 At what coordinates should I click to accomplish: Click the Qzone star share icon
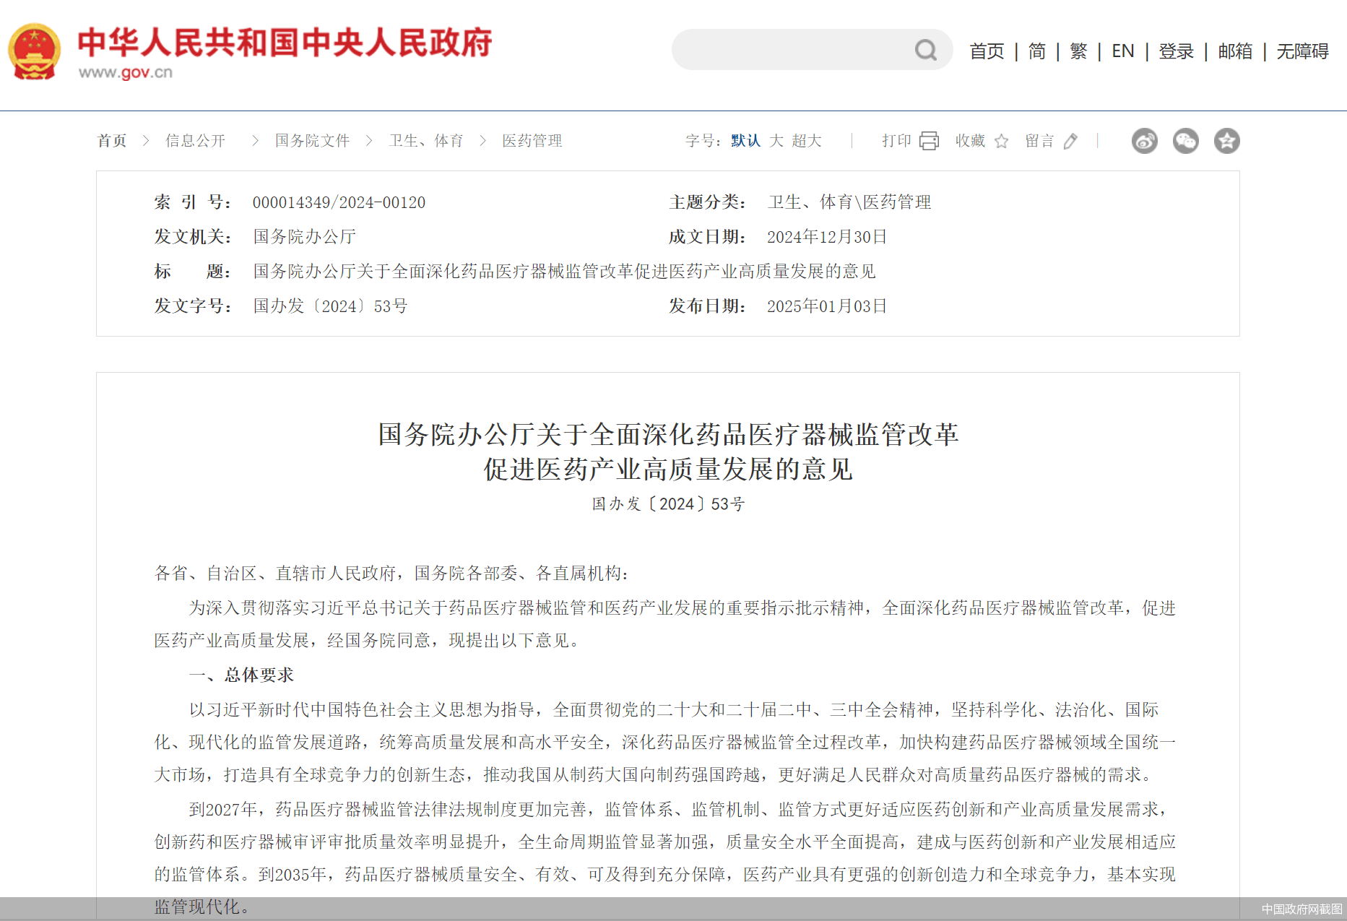pyautogui.click(x=1226, y=141)
